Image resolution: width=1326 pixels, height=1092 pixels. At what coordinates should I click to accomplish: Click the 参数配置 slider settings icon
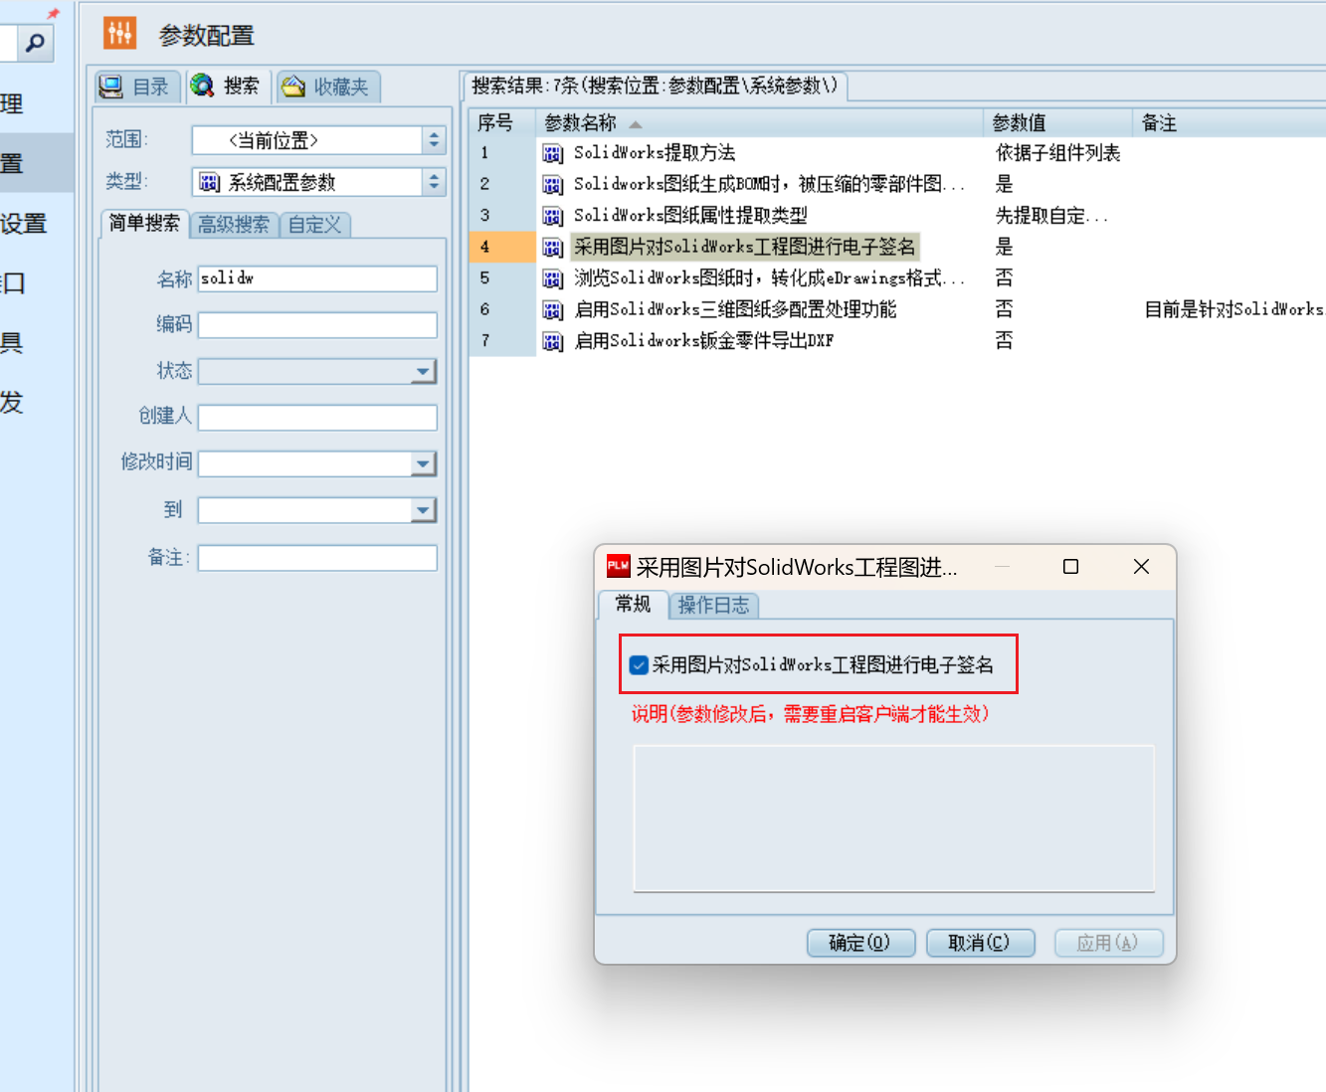coord(120,33)
